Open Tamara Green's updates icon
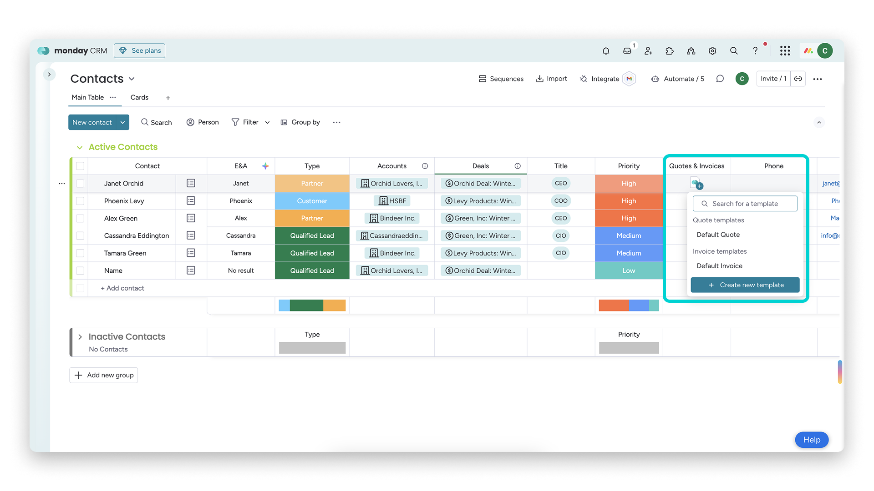The width and height of the screenshot is (874, 491). click(191, 253)
